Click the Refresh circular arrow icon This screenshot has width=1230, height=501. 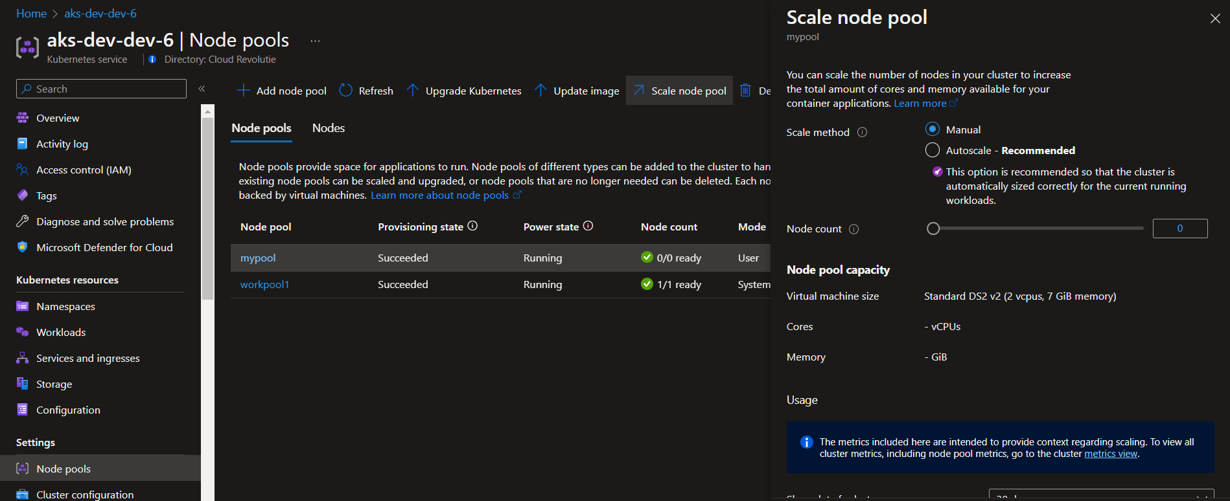pyautogui.click(x=346, y=91)
